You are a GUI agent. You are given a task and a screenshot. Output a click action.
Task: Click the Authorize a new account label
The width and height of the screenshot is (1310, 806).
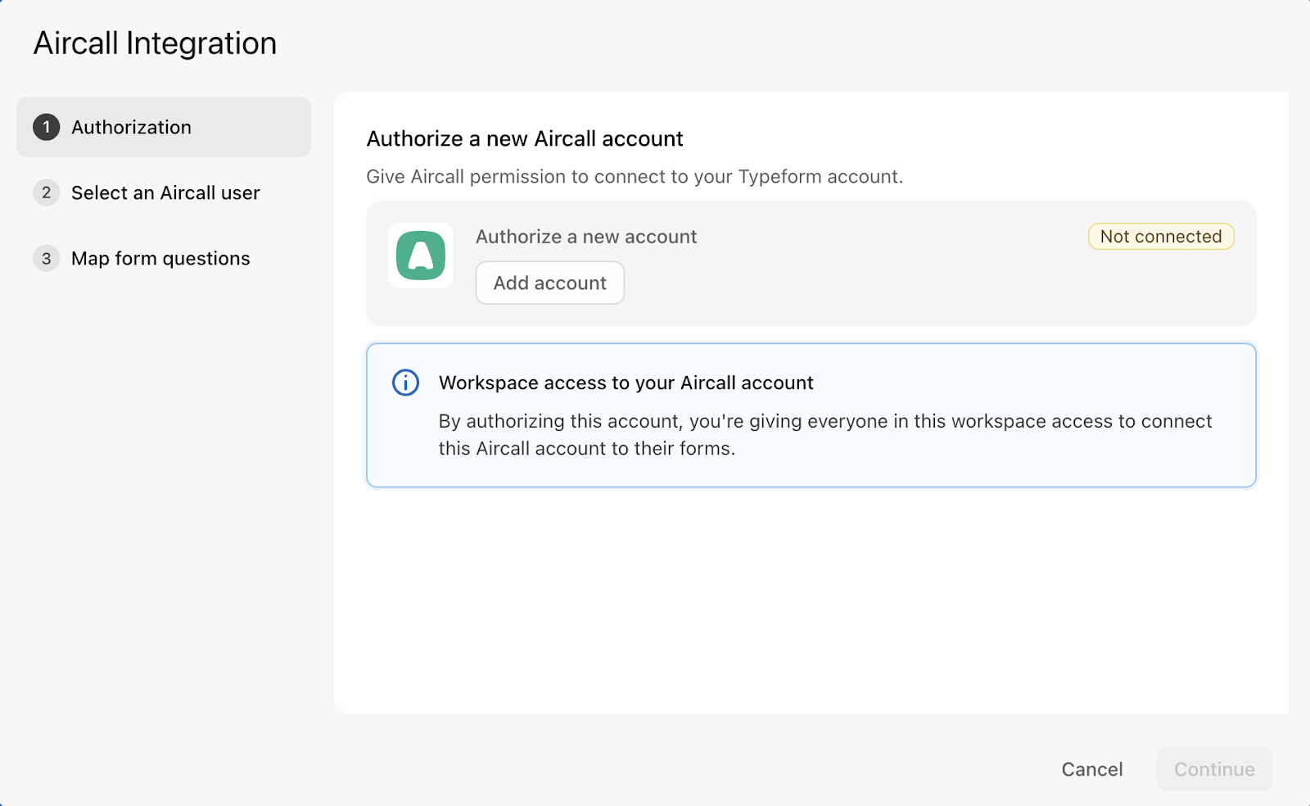[x=586, y=237]
